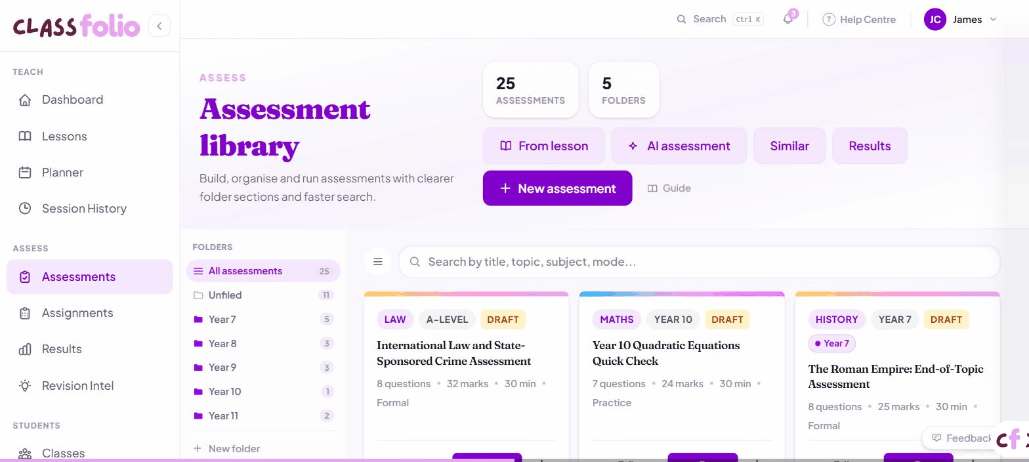Click the Year 7 folder chip on Roman Empire card
The width and height of the screenshot is (1029, 462).
(x=832, y=343)
